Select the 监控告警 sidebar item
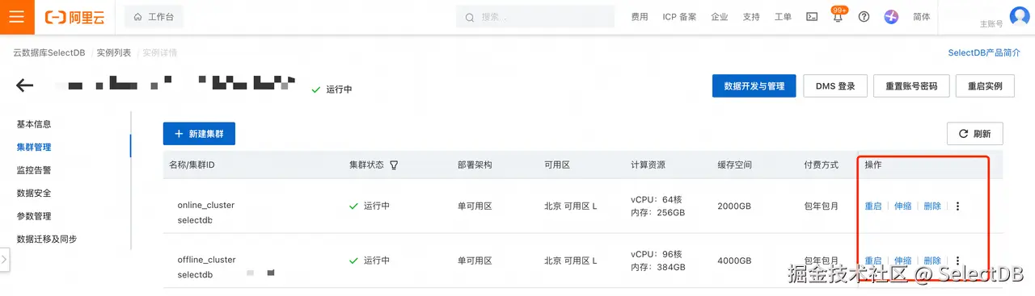Screen dimensions: 1035x296 coord(34,170)
